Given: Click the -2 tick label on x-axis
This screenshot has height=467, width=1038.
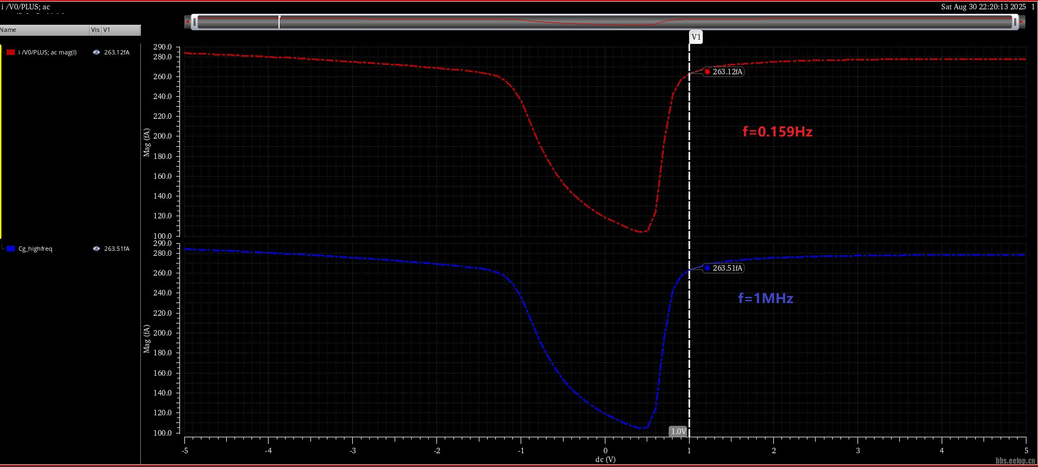Looking at the screenshot, I should tap(437, 450).
